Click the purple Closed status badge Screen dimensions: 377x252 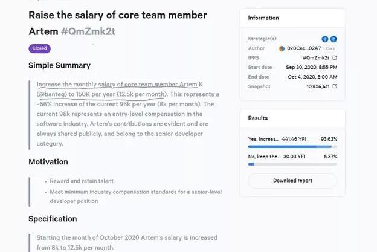39,48
